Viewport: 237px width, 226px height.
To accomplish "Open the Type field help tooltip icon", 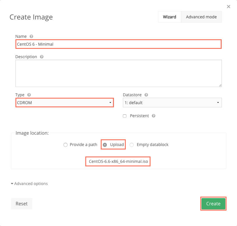I will [29, 95].
